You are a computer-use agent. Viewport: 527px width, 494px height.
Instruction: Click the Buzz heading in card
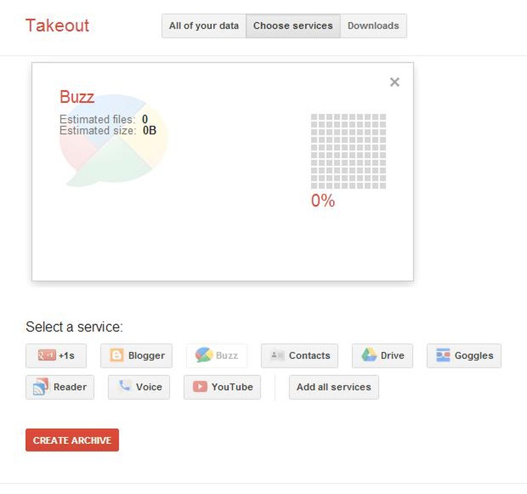(x=77, y=97)
